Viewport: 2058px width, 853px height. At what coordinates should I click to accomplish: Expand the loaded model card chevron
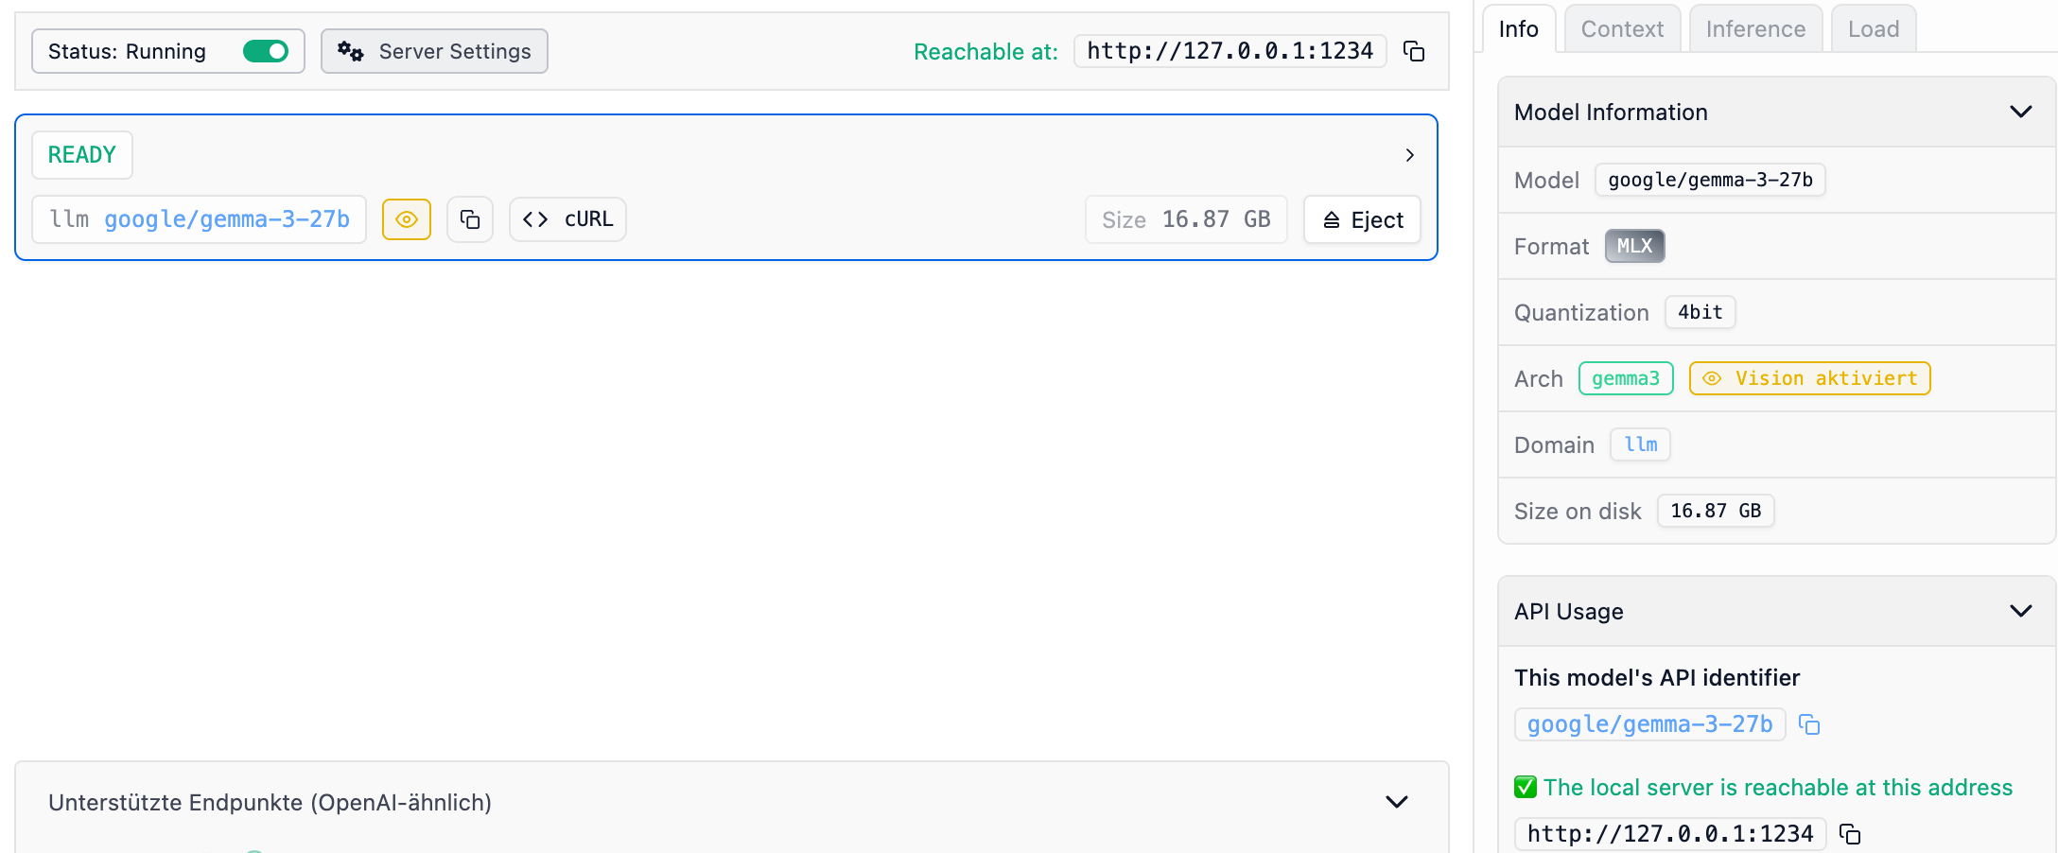1410,155
